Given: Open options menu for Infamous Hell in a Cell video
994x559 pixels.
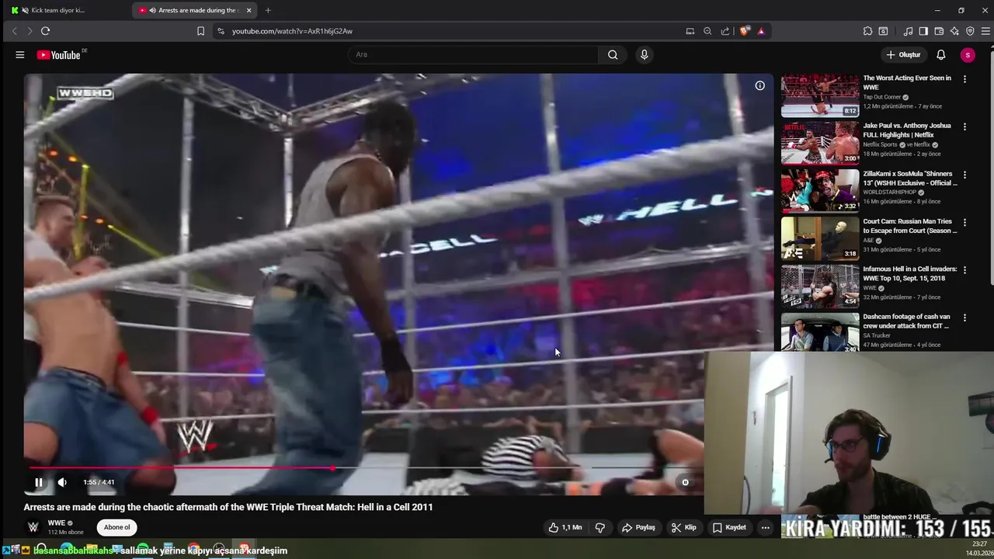Looking at the screenshot, I should pyautogui.click(x=964, y=270).
